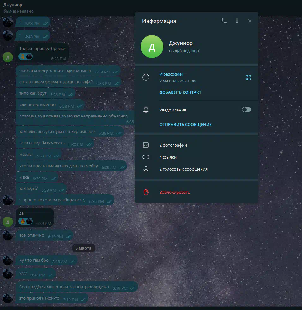Click the message 'я просто не совсем разбираюсь :)'

(65, 200)
